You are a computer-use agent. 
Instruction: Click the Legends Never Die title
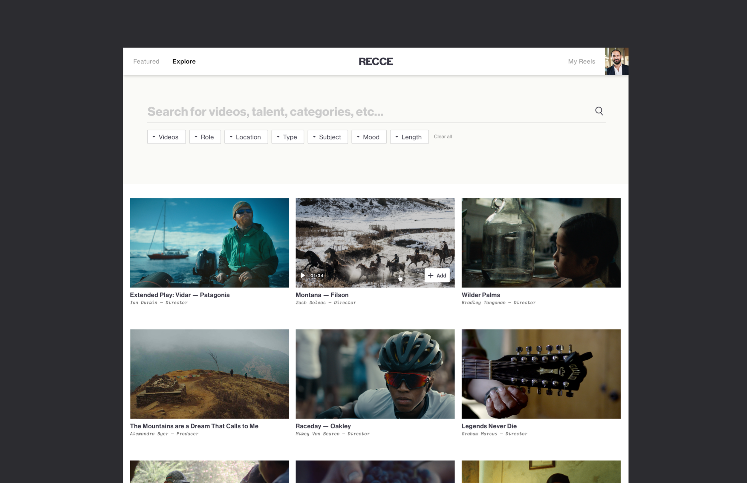pos(489,426)
